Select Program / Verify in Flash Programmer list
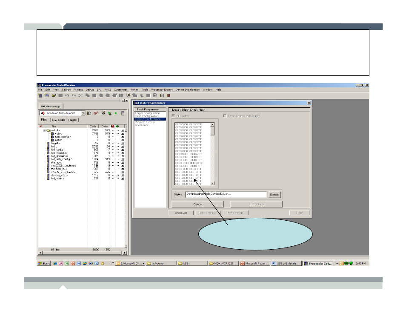The image size is (406, 314). pos(144,122)
